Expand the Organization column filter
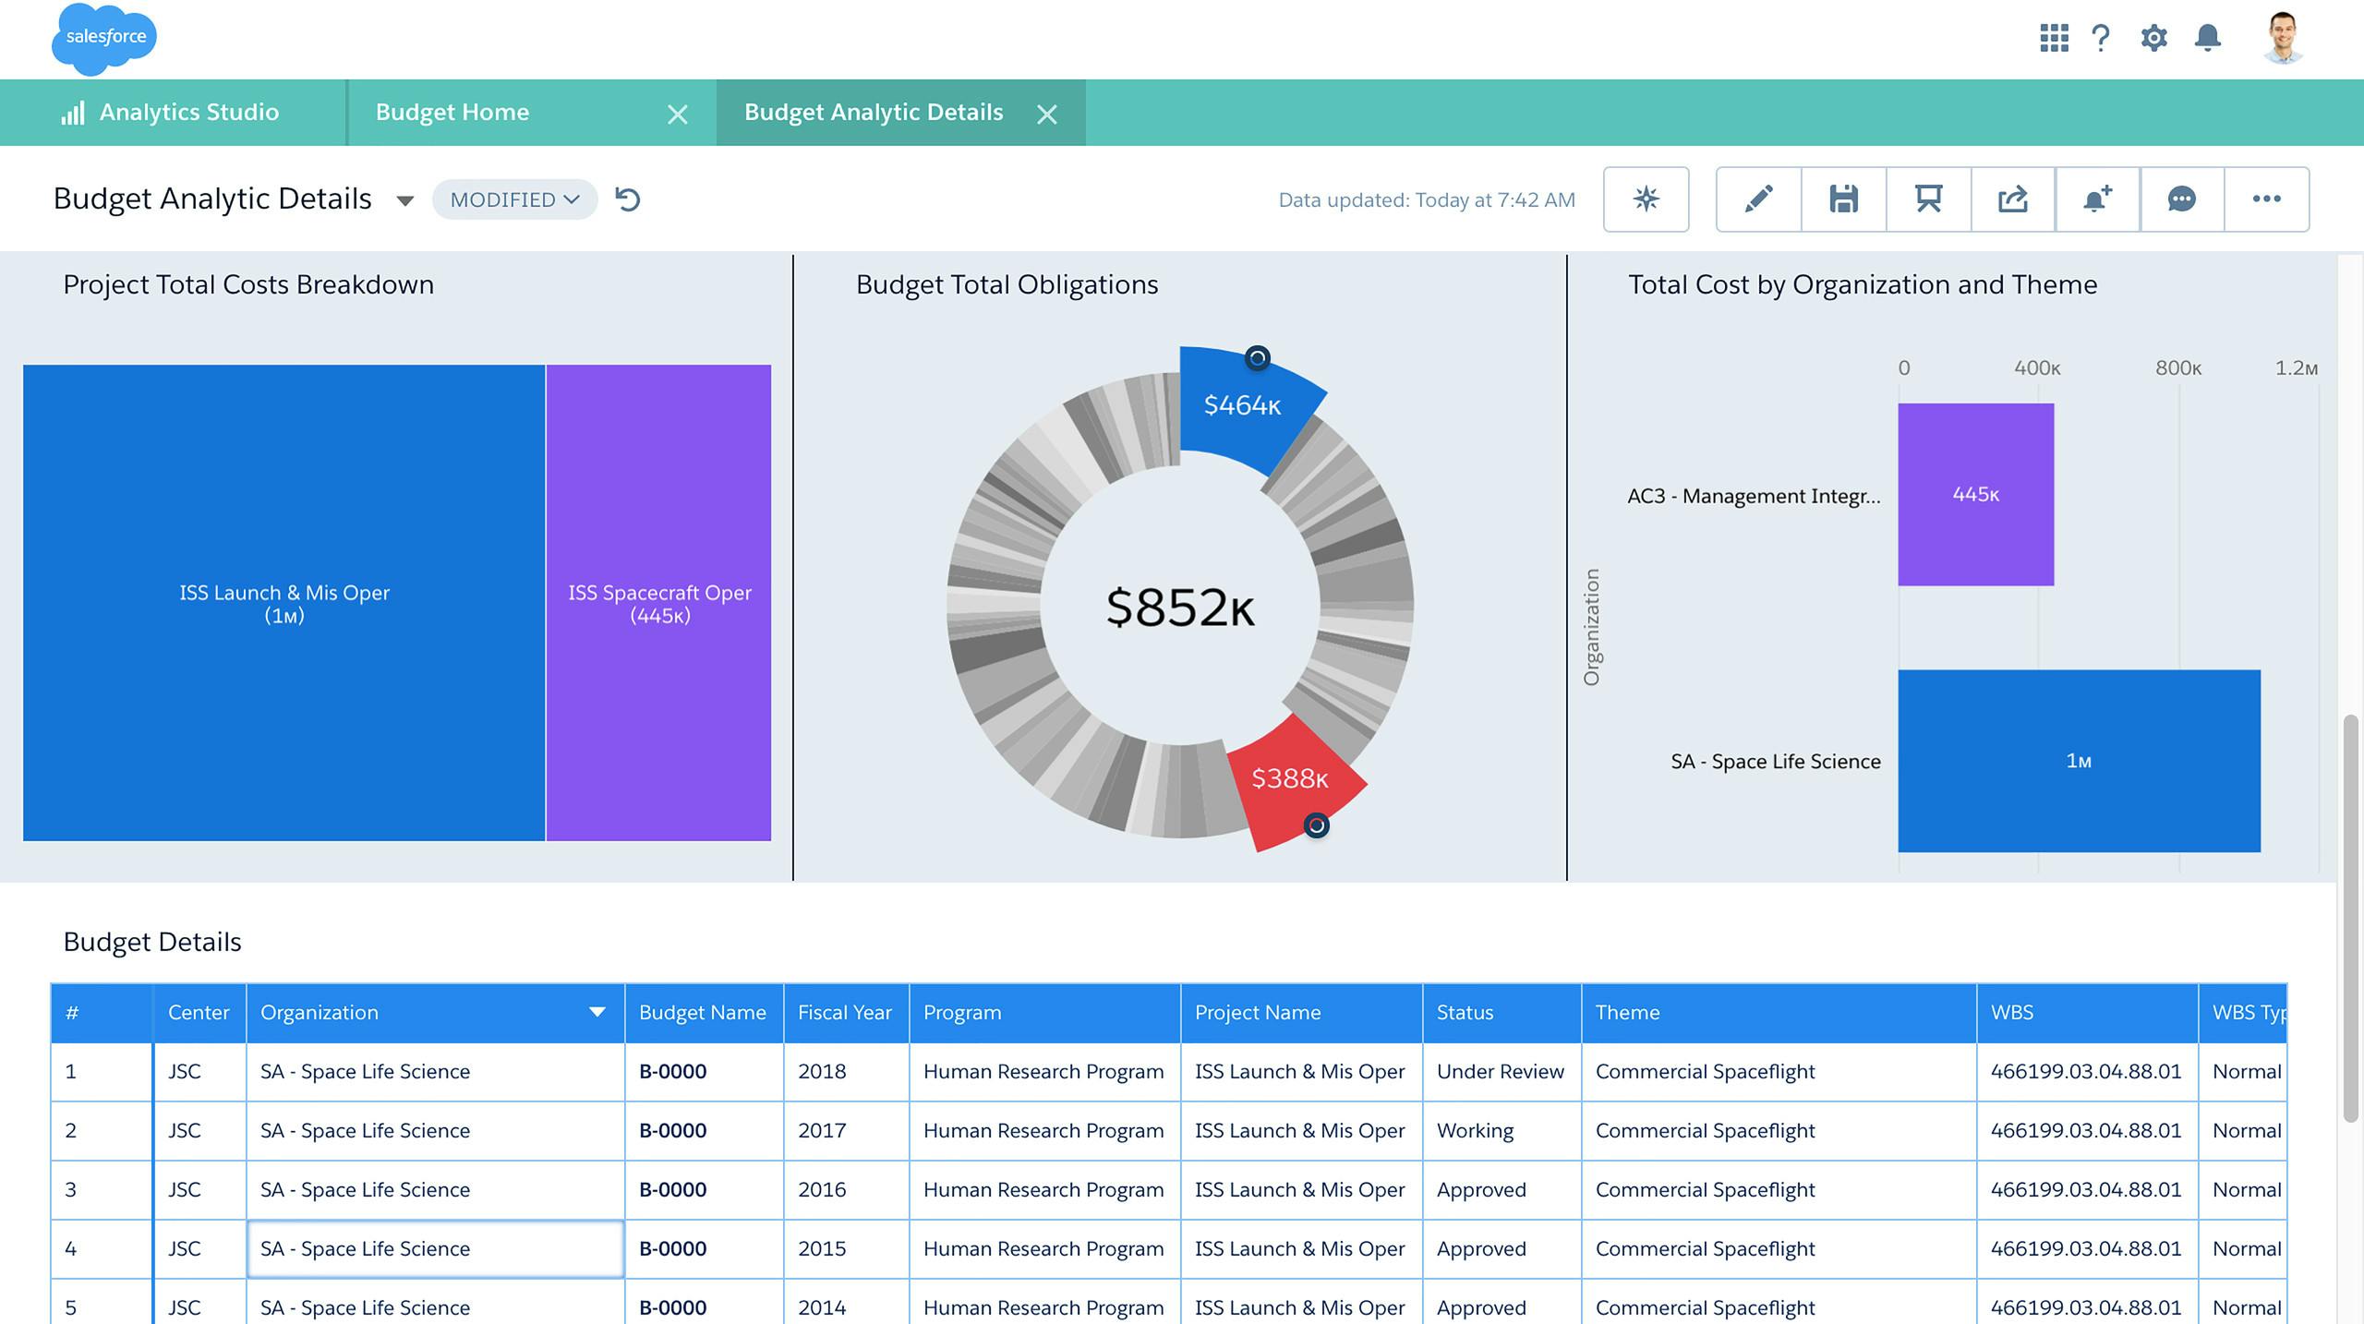Image resolution: width=2364 pixels, height=1324 pixels. [x=591, y=1011]
